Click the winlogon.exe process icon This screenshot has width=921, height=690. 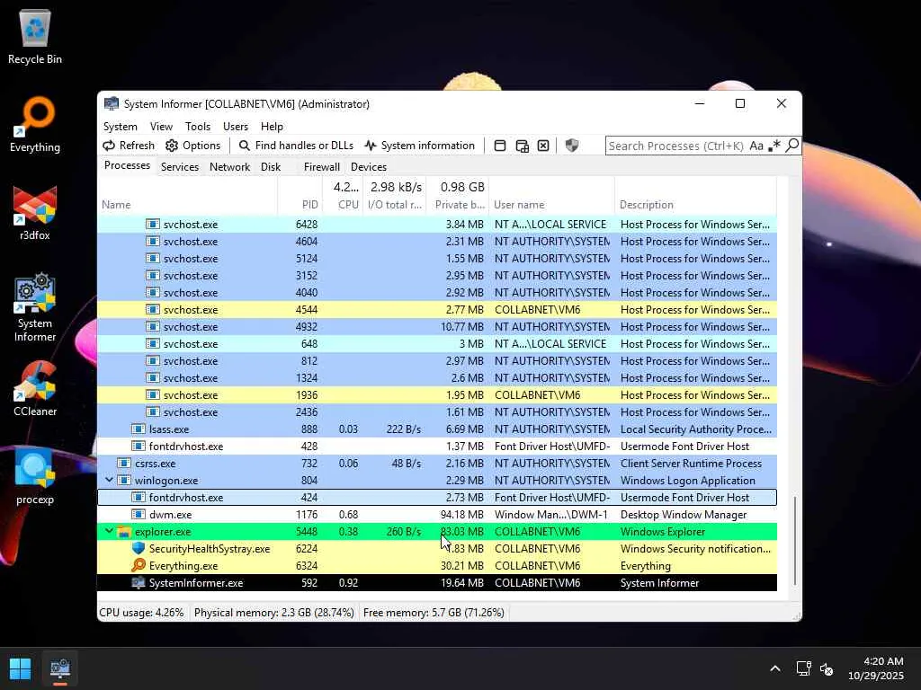coord(124,480)
